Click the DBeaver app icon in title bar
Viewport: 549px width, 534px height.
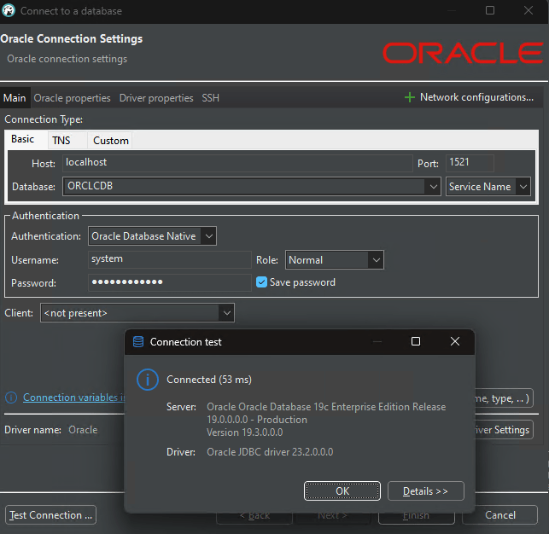[x=9, y=10]
